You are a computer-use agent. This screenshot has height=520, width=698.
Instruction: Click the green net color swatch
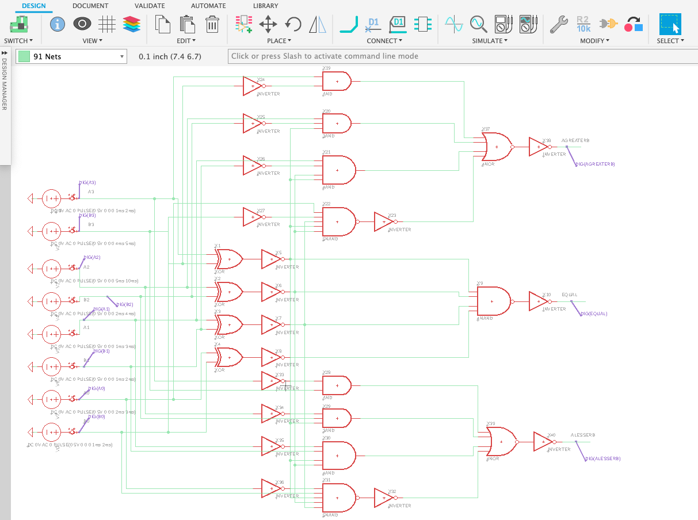coord(24,56)
